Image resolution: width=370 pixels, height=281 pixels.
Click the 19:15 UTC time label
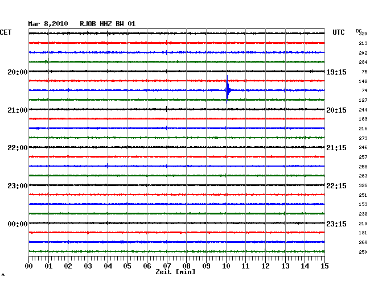point(336,72)
